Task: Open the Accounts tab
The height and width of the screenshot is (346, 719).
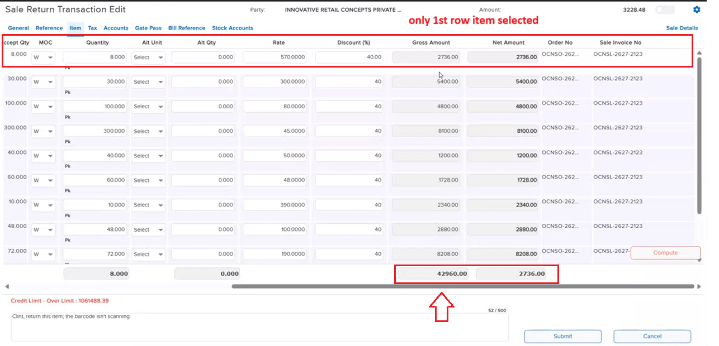Action: 116,28
